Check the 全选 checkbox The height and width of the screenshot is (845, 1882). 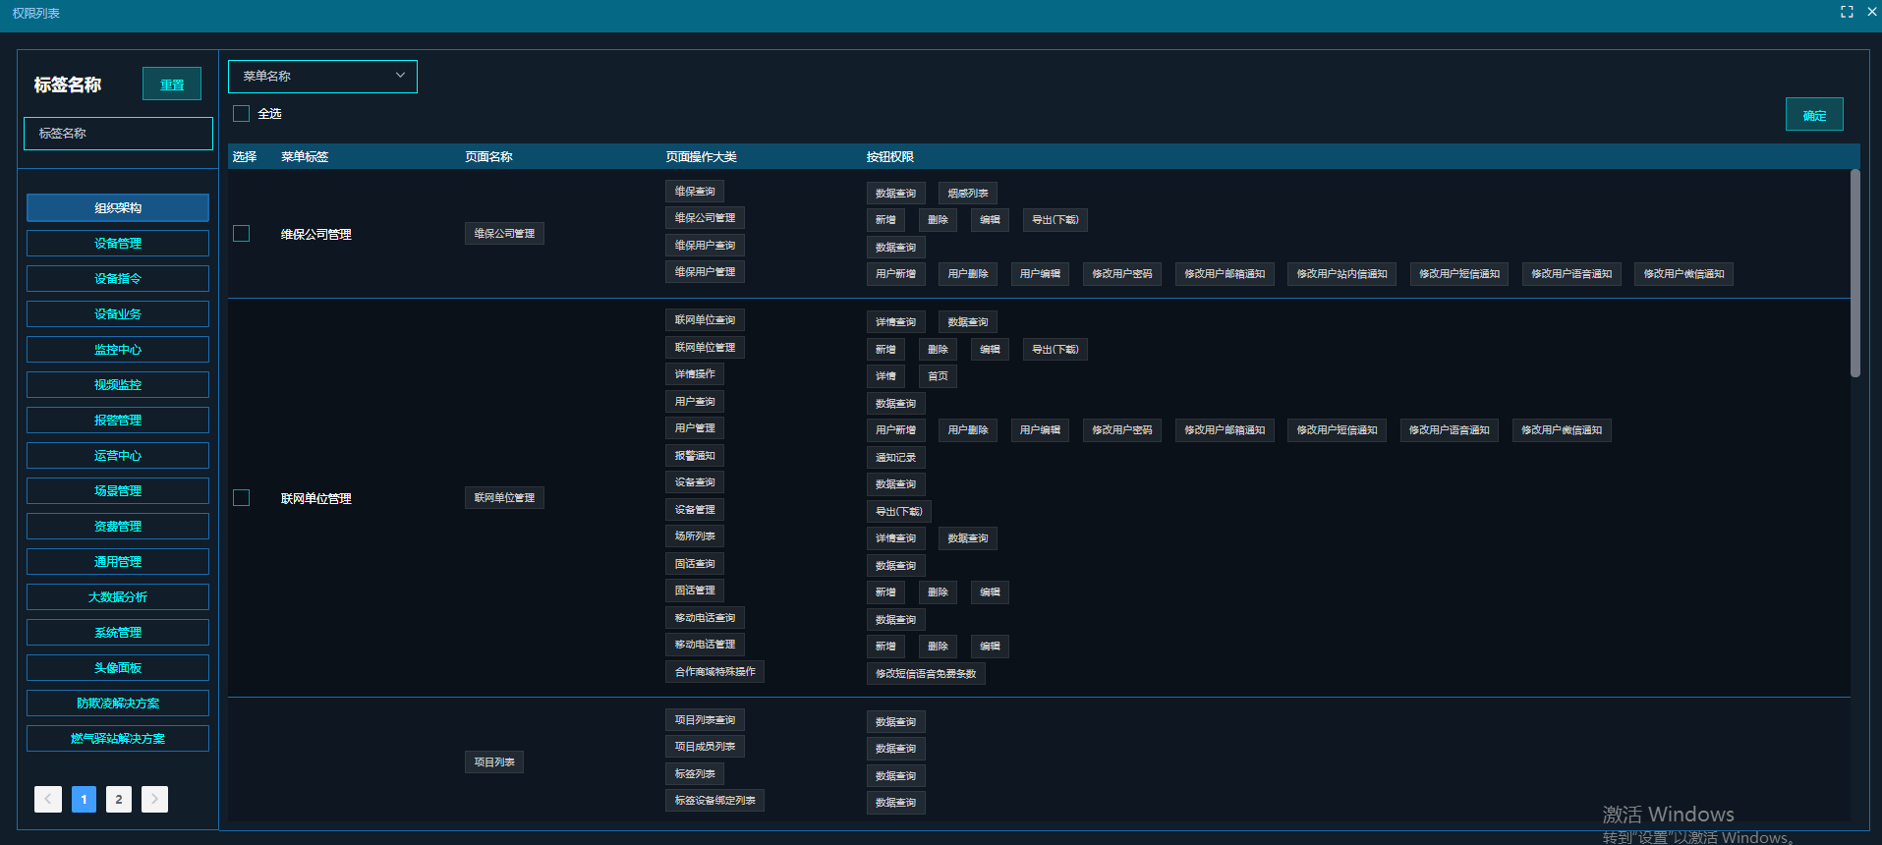tap(242, 114)
